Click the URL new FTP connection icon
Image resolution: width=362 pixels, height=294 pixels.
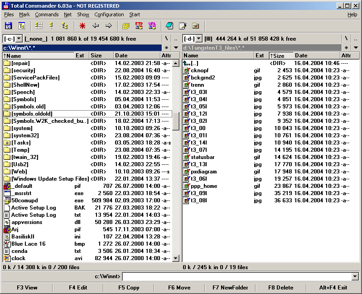point(152,26)
